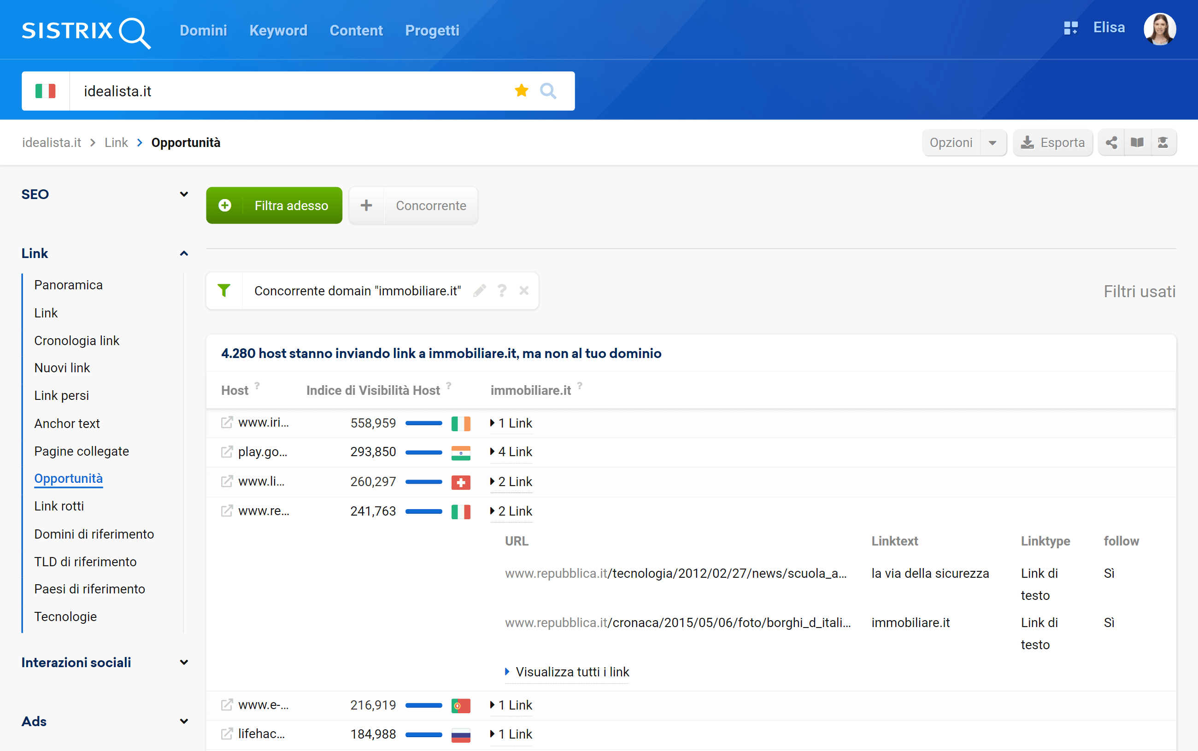
Task: Click the Filtri usati label
Action: click(1139, 292)
